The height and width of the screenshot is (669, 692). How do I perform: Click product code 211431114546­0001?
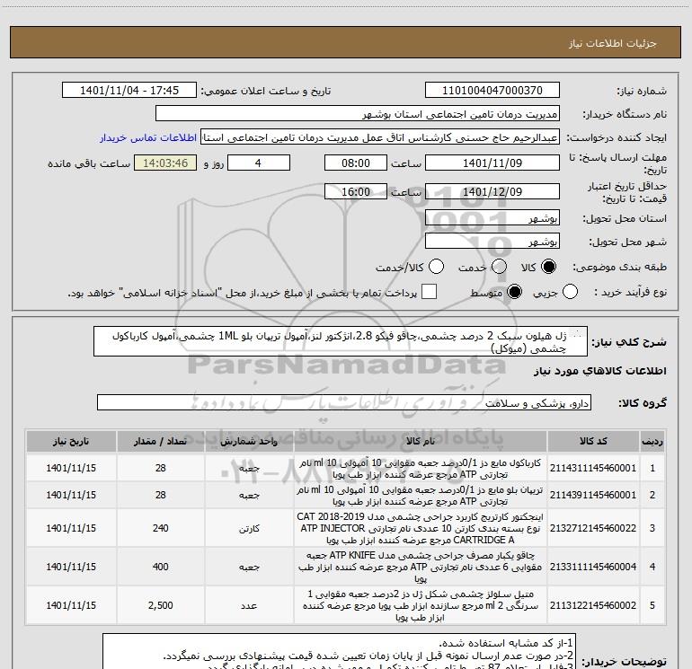(x=593, y=468)
